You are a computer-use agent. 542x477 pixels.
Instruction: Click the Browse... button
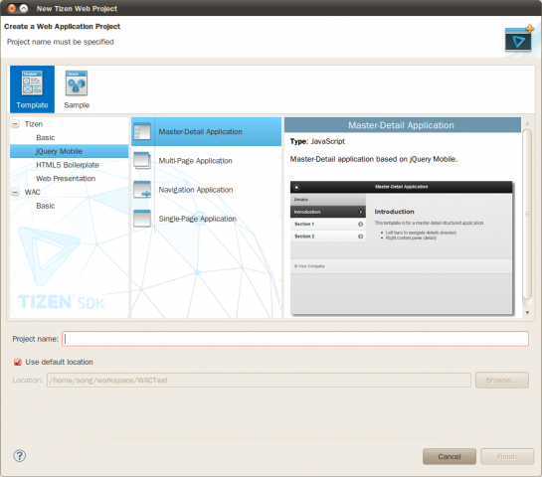click(502, 380)
